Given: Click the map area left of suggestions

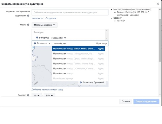Looking at the screenshot, I should pyautogui.click(x=42, y=66).
